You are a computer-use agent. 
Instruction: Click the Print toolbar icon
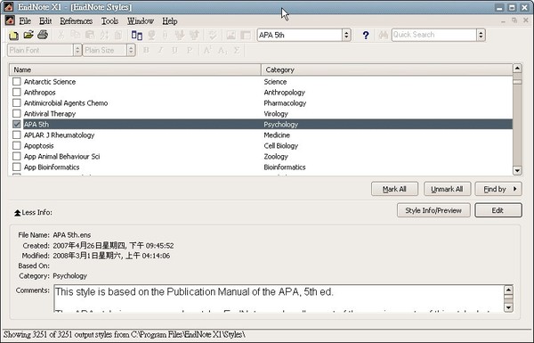[x=43, y=35]
